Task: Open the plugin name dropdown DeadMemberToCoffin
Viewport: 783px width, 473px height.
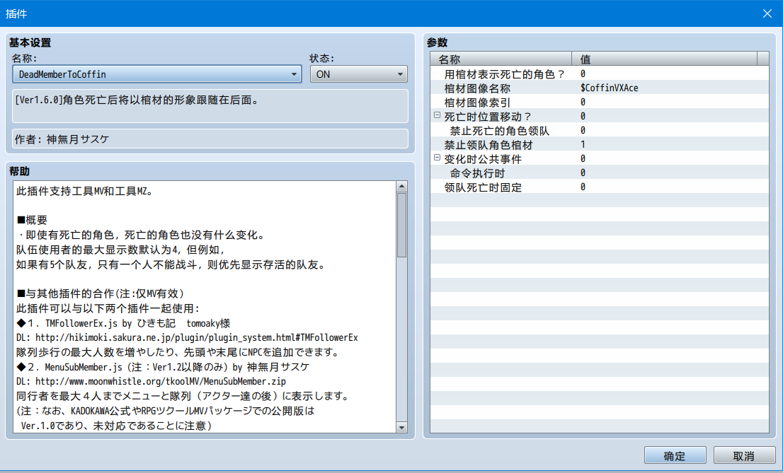Action: (x=156, y=74)
